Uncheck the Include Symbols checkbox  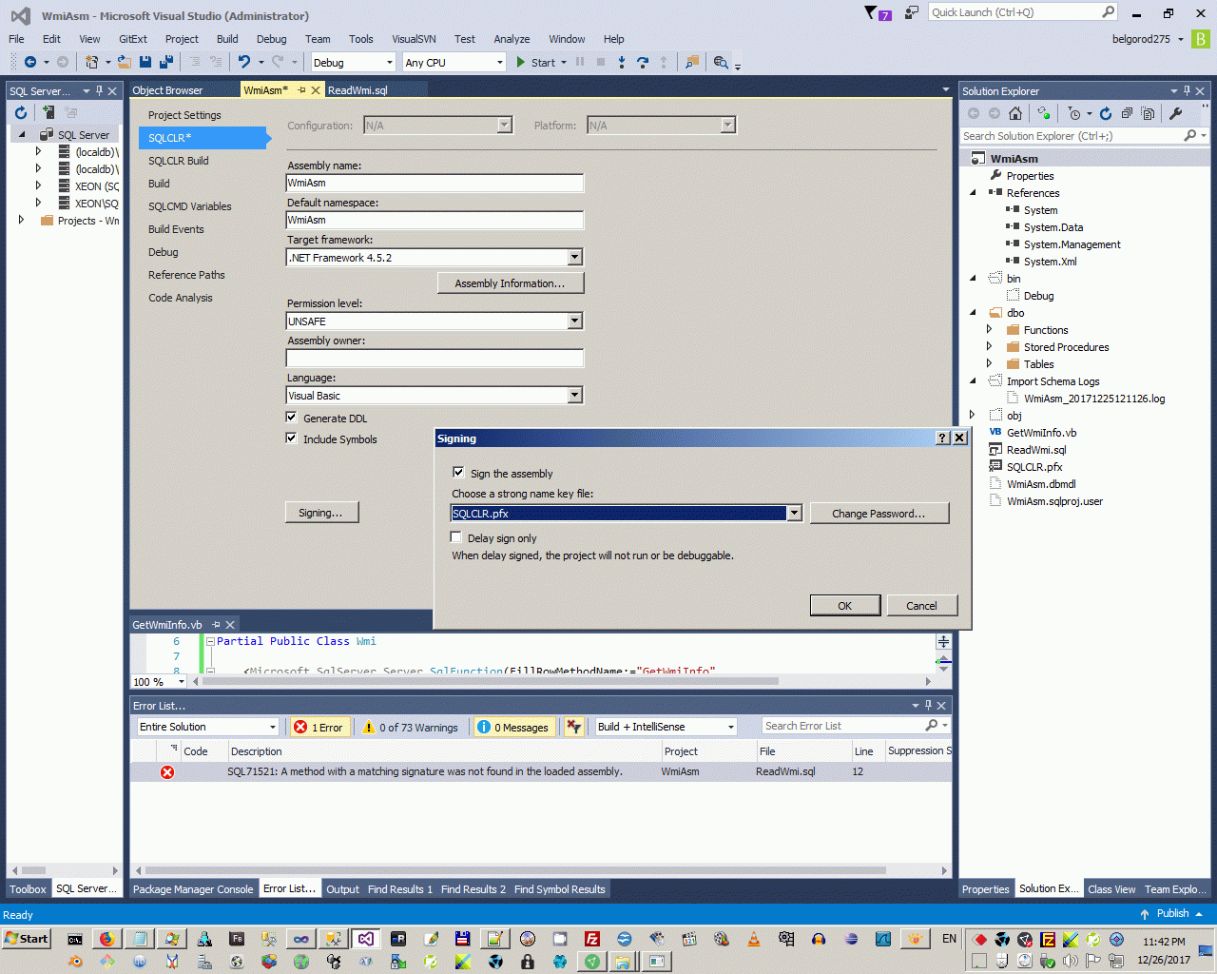291,438
